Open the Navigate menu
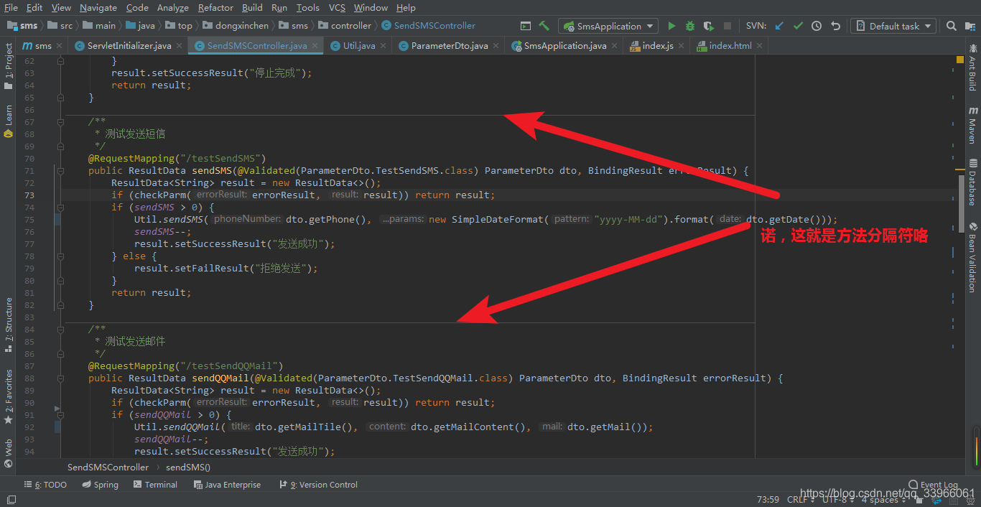The image size is (981, 507). click(x=98, y=7)
